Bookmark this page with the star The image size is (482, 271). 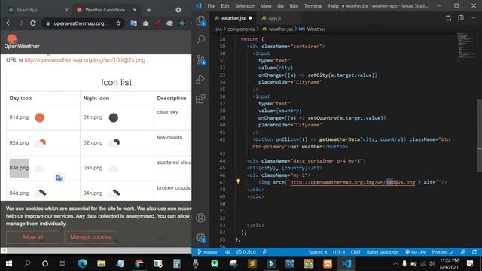[x=118, y=23]
